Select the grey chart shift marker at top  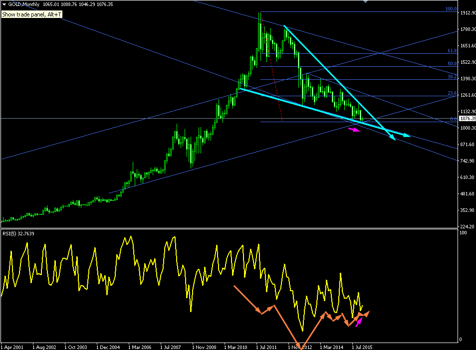[366, 1]
